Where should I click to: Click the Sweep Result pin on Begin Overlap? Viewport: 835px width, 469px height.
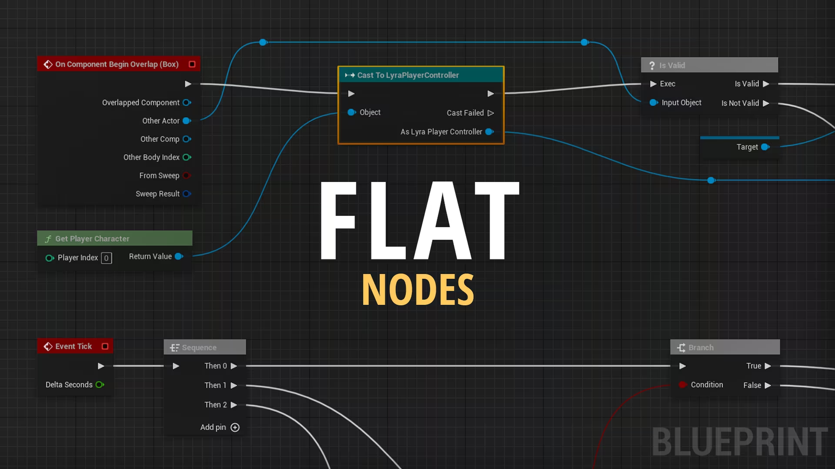[x=188, y=193]
